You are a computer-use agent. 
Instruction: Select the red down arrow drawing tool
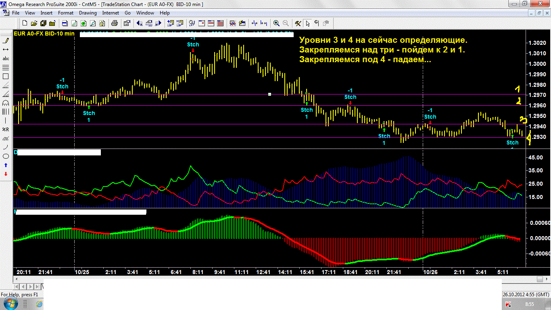coord(6,174)
